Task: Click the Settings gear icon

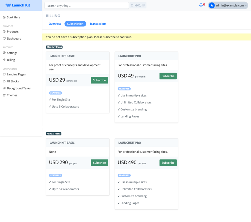Action: tap(4, 53)
